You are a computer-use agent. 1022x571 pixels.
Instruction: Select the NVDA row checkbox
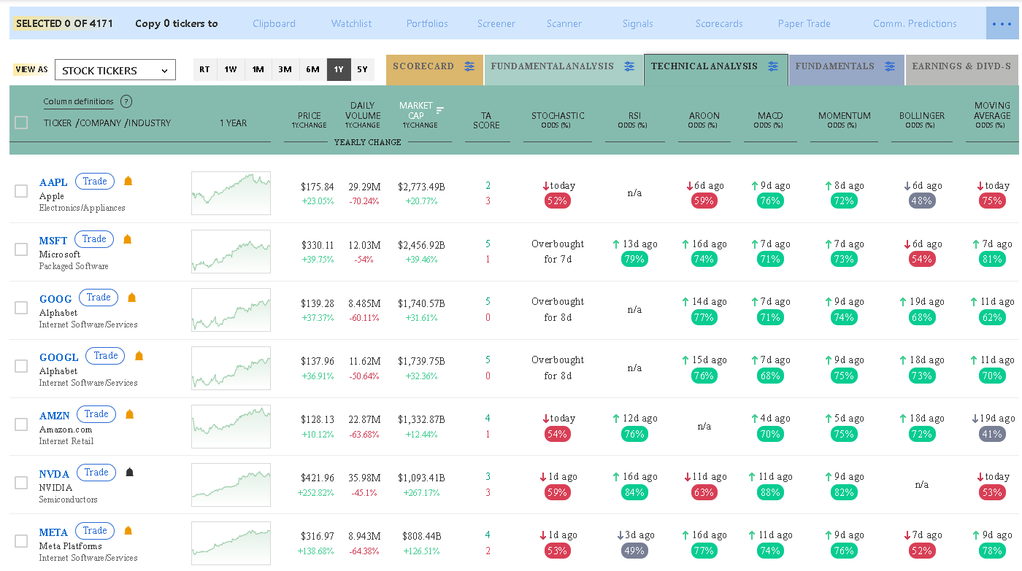click(x=21, y=483)
